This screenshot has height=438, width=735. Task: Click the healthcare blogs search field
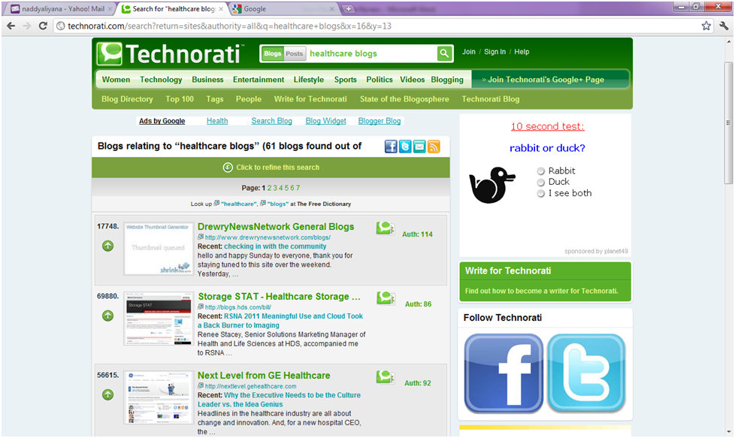[x=372, y=53]
